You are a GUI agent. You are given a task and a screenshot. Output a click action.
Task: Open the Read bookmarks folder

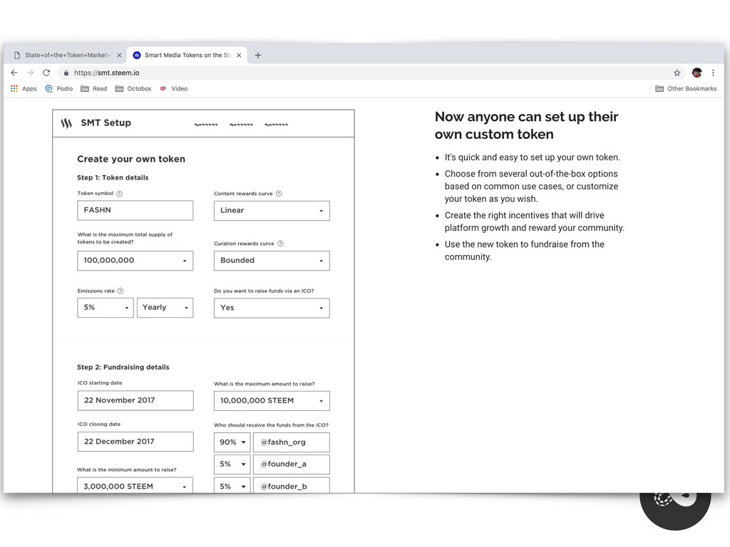(x=94, y=88)
